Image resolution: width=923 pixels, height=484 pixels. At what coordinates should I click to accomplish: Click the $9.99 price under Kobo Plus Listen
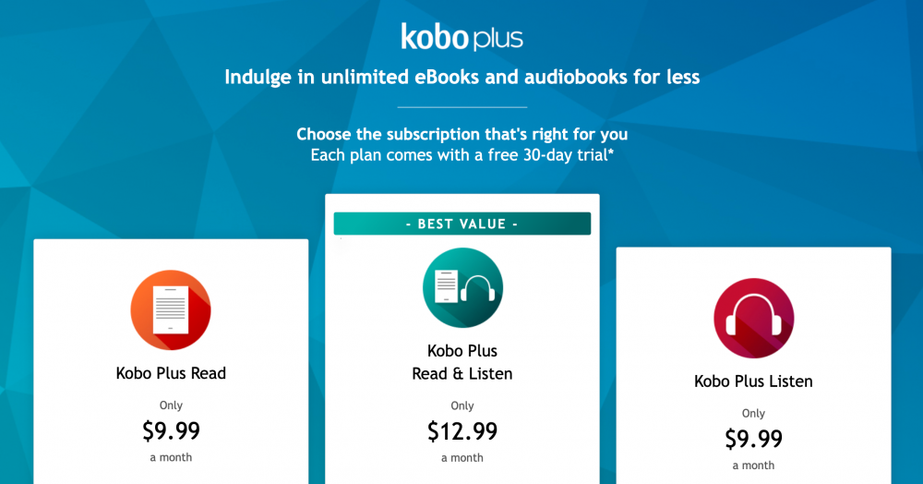[753, 438]
